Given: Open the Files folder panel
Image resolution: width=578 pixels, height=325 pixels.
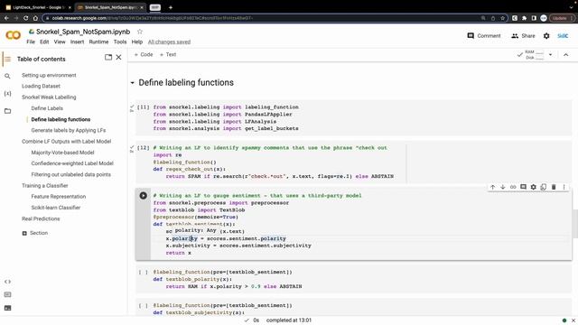Looking at the screenshot, I should point(7,110).
